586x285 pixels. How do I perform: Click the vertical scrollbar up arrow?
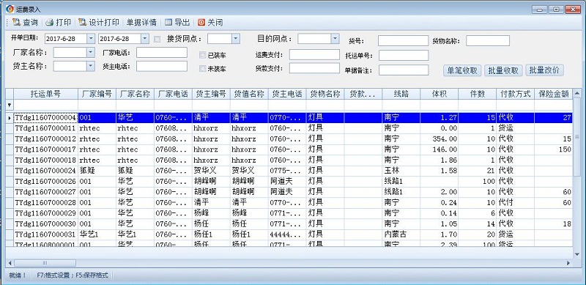pyautogui.click(x=577, y=92)
